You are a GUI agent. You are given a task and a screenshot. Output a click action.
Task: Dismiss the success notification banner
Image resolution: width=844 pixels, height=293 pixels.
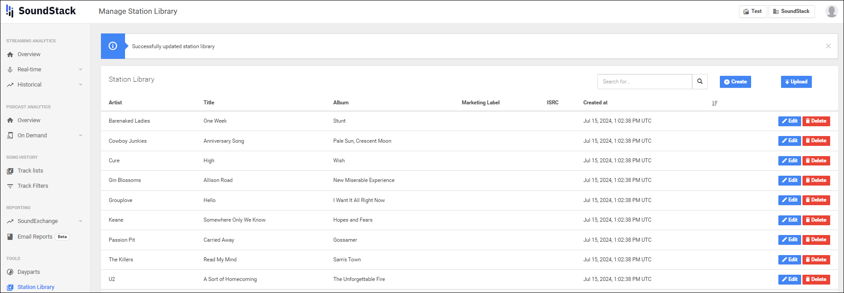pyautogui.click(x=828, y=46)
